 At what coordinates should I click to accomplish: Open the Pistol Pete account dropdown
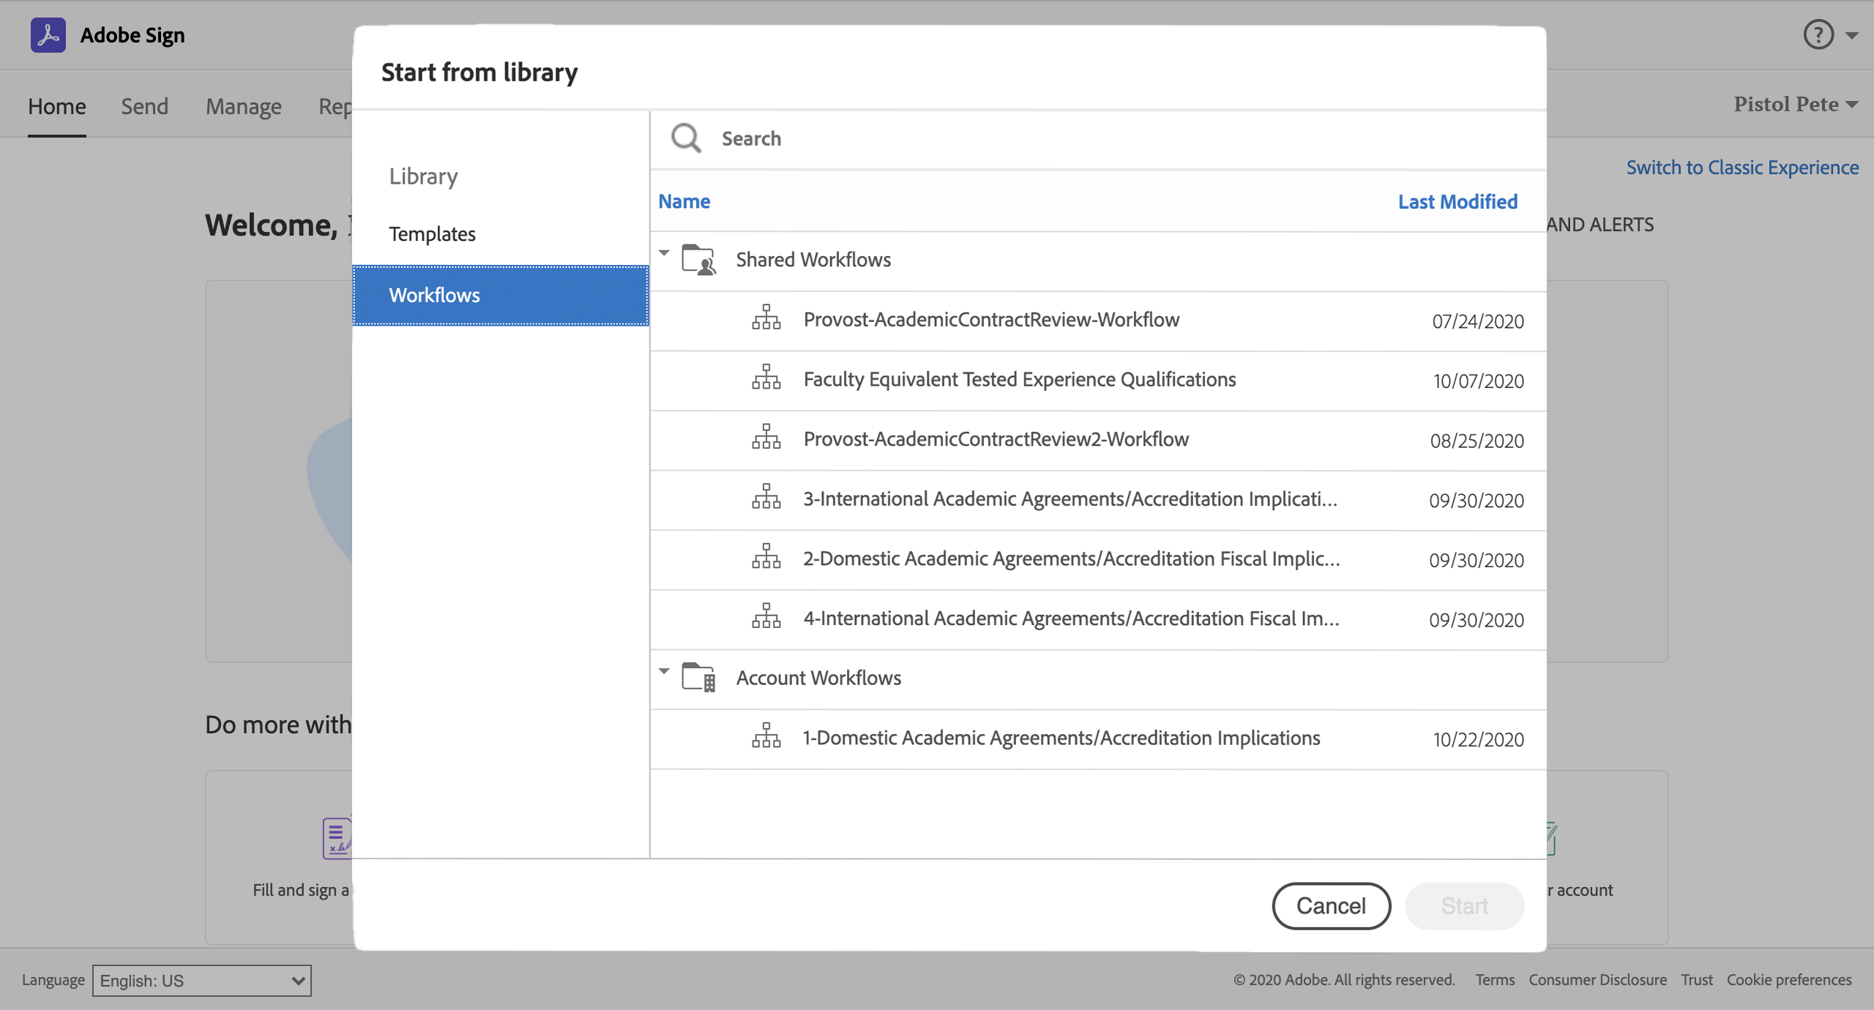1796,104
